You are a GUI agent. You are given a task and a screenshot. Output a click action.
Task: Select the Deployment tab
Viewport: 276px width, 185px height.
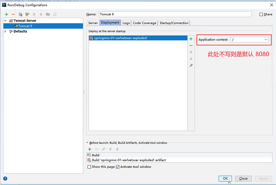coord(110,23)
